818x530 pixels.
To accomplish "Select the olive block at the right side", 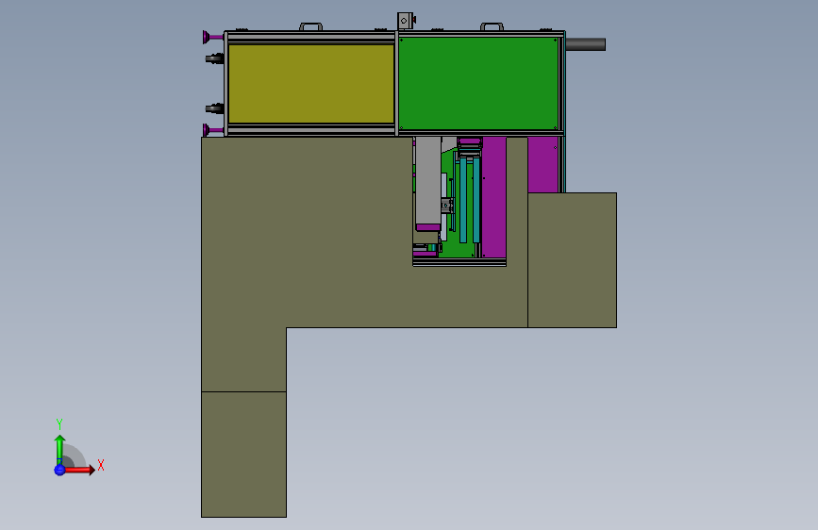I will coord(573,260).
